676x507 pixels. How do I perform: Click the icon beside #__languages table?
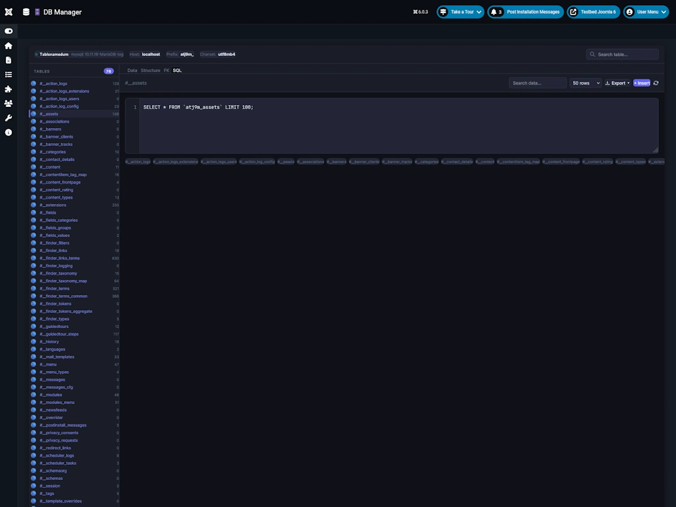pos(34,349)
